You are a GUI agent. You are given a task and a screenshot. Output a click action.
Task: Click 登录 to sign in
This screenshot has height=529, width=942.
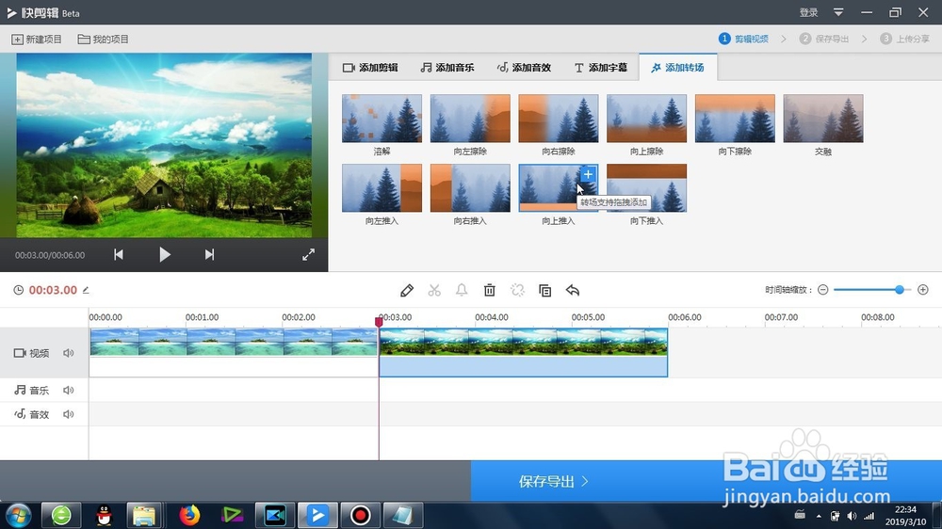808,12
